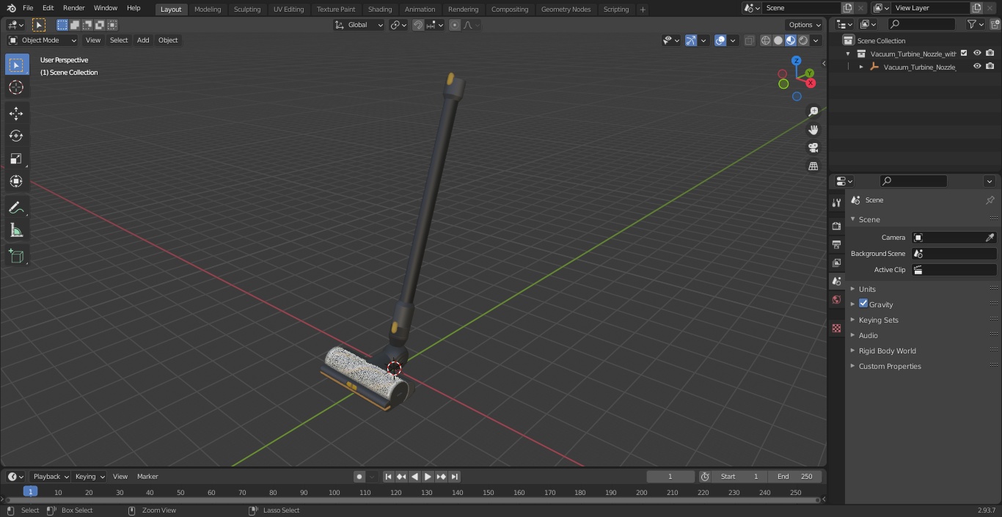
Task: Click the Z axis on navigation gizmo
Action: click(x=796, y=61)
